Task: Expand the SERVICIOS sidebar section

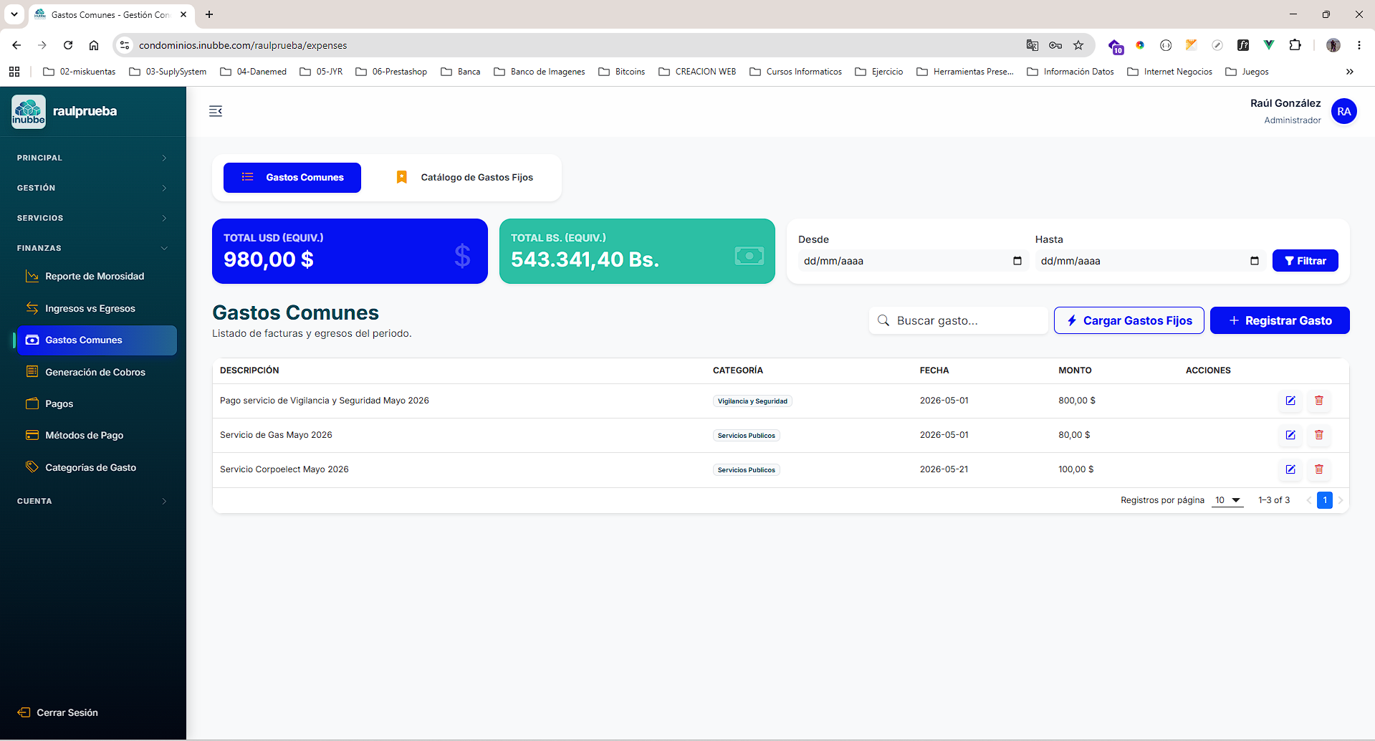Action: (x=93, y=218)
